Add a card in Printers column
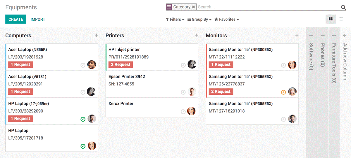This screenshot has width=351, height=158. tap(197, 35)
